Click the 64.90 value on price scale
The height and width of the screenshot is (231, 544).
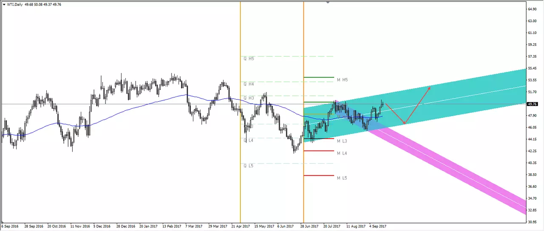pyautogui.click(x=533, y=9)
